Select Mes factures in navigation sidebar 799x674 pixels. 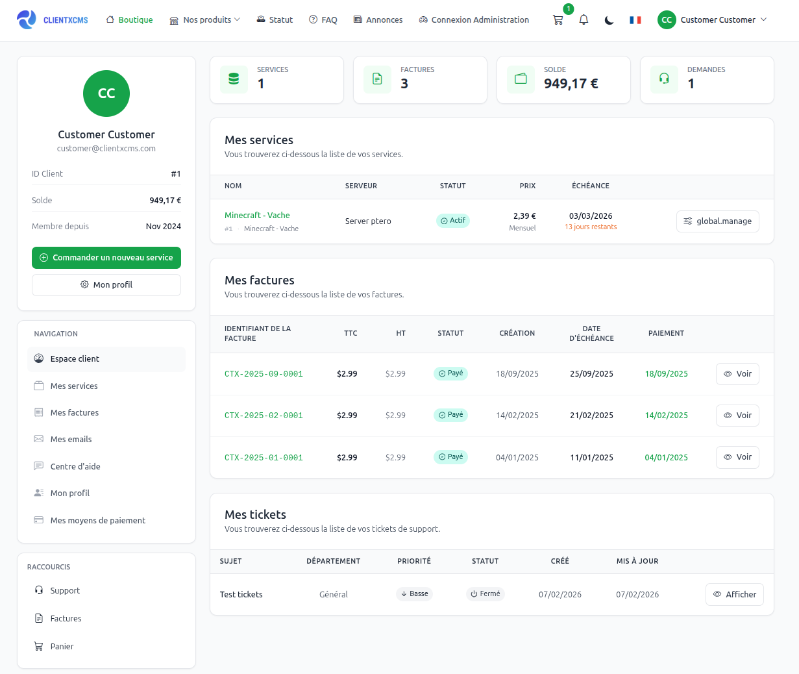[x=75, y=413]
